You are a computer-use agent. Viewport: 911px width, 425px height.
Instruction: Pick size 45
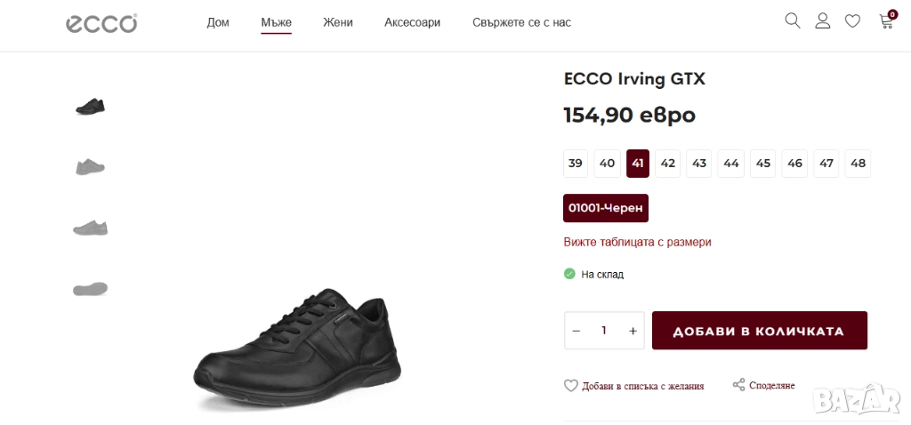pyautogui.click(x=762, y=163)
